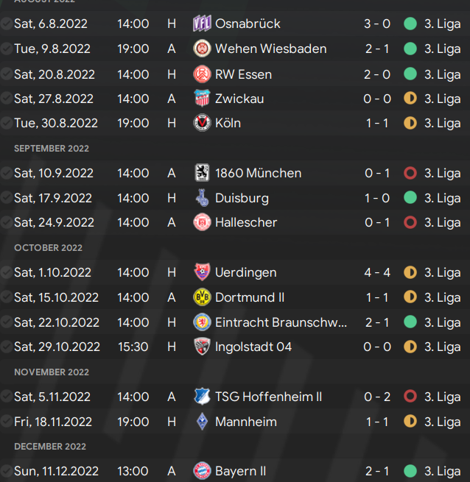Click the DECEMBER 2022 month header
Viewport: 470px width, 482px height.
click(x=50, y=447)
